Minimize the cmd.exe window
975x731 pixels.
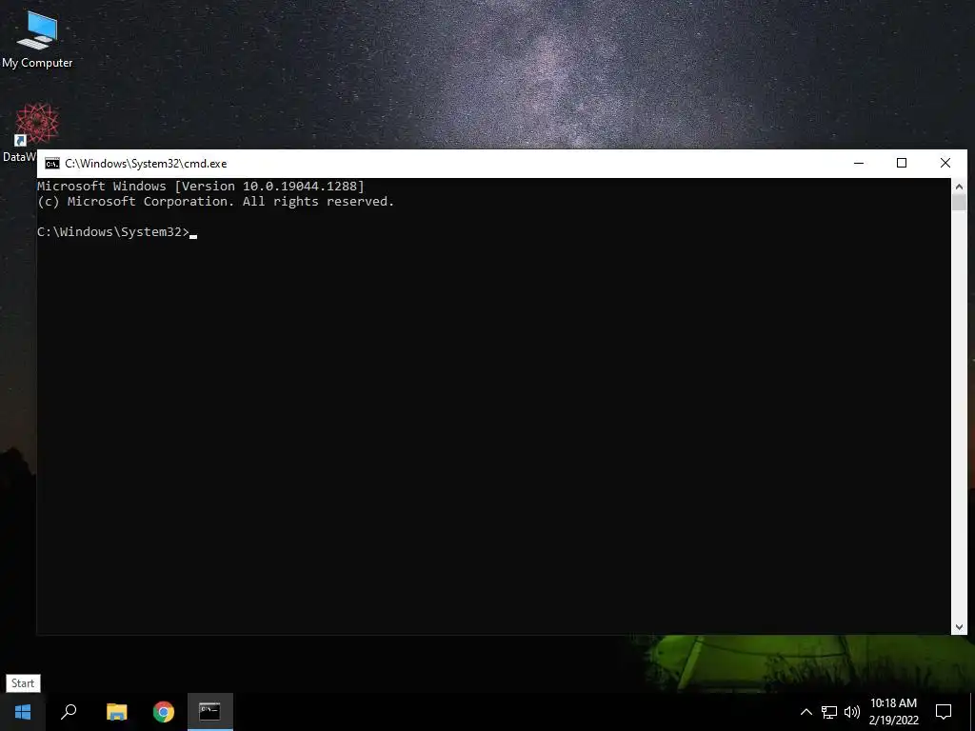(859, 164)
